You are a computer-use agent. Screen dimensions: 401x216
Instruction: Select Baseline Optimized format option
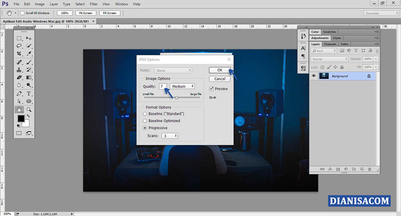coord(145,121)
